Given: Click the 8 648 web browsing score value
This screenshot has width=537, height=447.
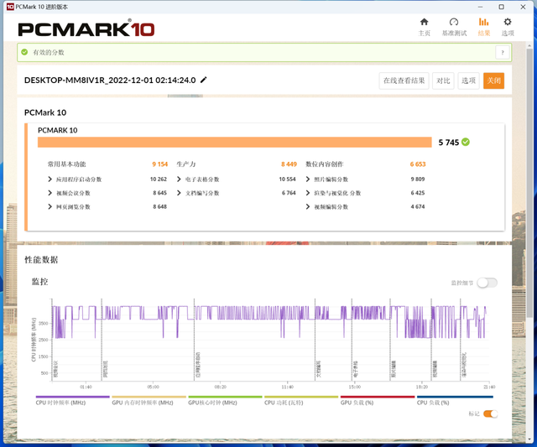Looking at the screenshot, I should [x=159, y=207].
